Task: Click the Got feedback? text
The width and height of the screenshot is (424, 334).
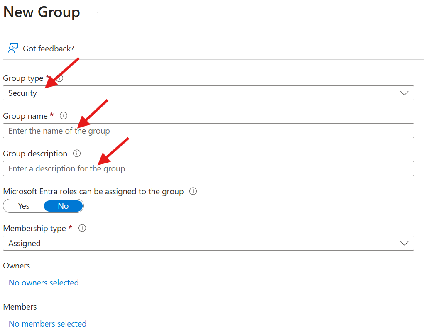Action: click(49, 49)
